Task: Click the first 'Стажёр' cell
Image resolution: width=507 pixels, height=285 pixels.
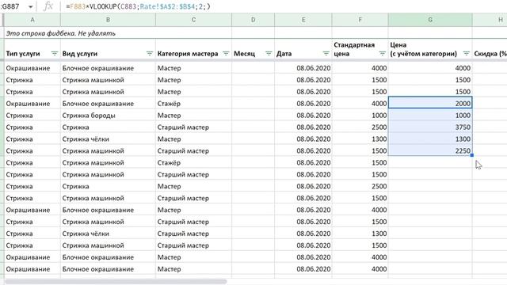Action: [193, 104]
